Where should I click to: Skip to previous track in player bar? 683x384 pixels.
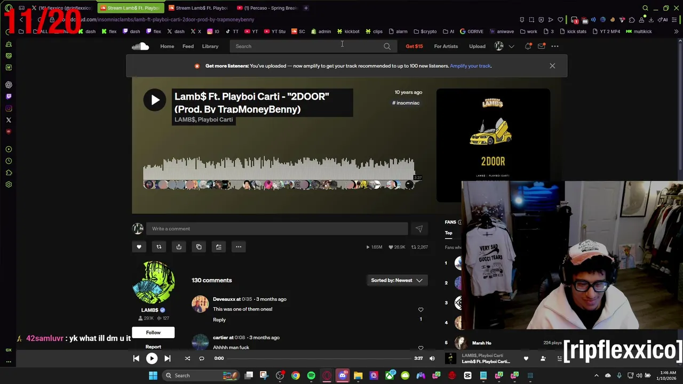pyautogui.click(x=136, y=359)
